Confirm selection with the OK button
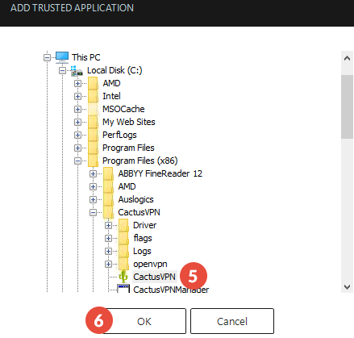Screen dimensions: 354x338 click(x=144, y=321)
